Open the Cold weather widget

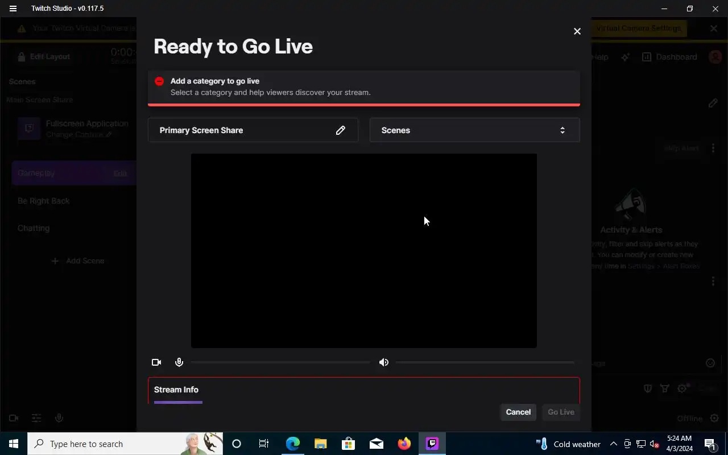point(568,444)
